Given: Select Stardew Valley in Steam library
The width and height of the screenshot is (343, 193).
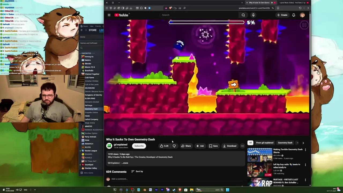Looking at the screenshot, I should coord(91,168).
